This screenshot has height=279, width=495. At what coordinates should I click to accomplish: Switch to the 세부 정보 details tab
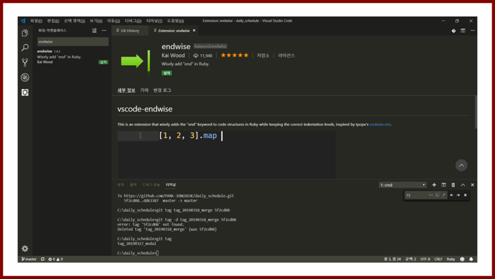click(126, 90)
